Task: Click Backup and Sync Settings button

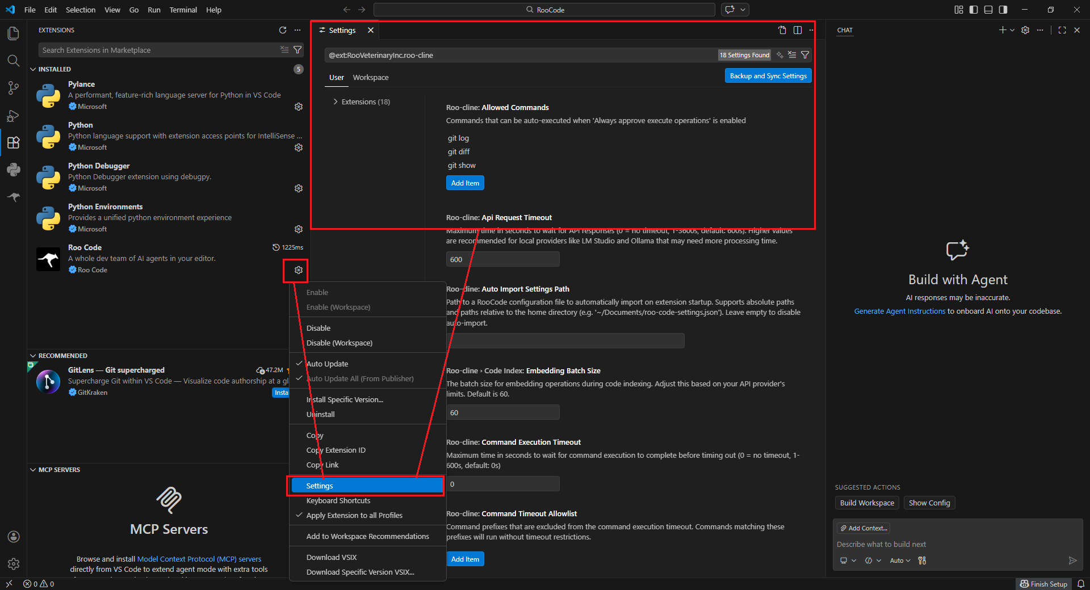Action: point(768,76)
